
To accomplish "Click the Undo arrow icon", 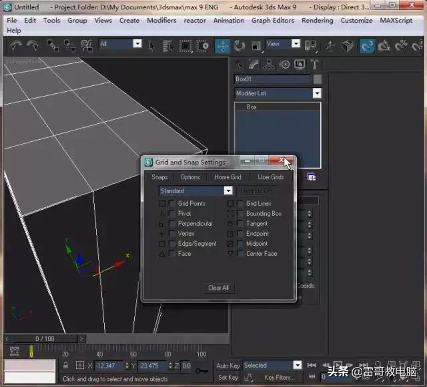I will click(x=15, y=45).
